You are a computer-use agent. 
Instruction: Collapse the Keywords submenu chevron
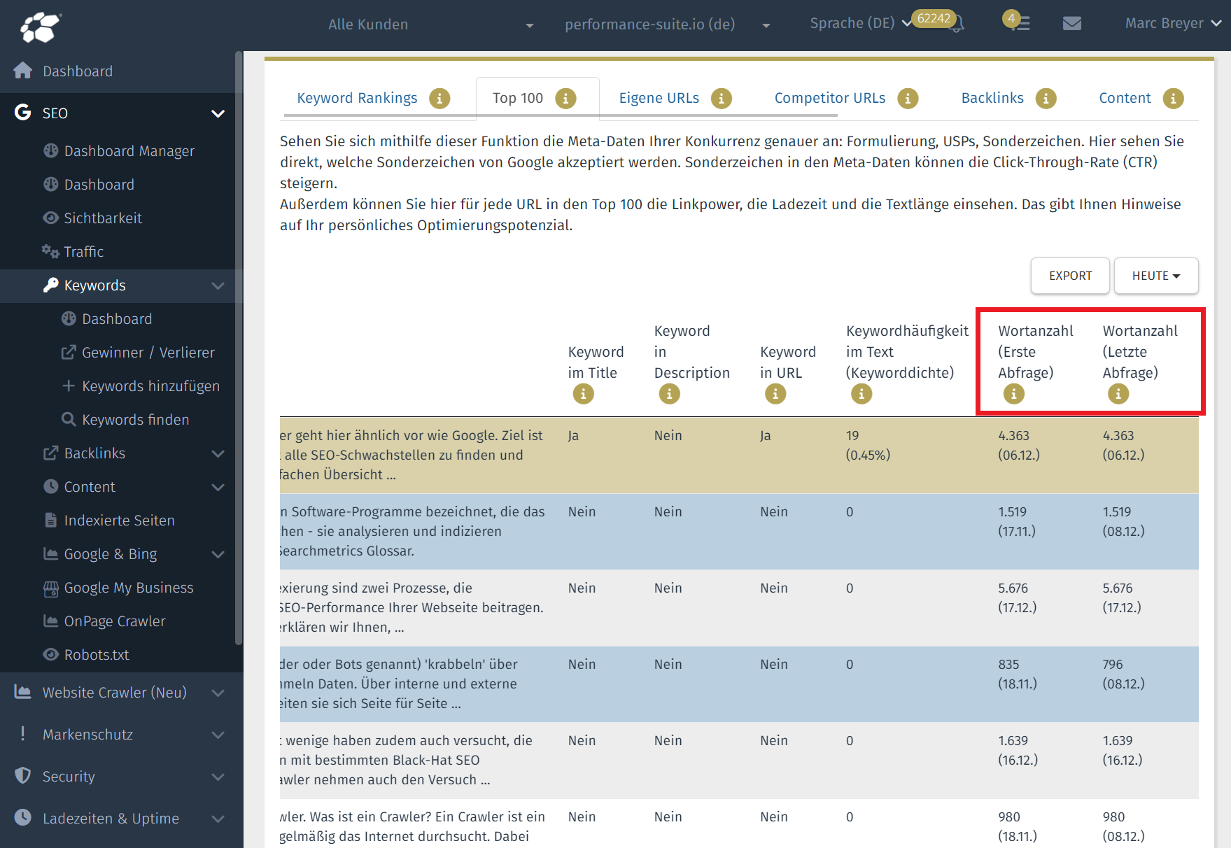click(x=218, y=285)
